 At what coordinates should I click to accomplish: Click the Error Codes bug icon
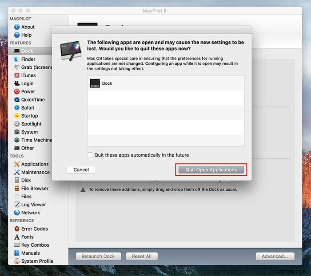click(17, 229)
